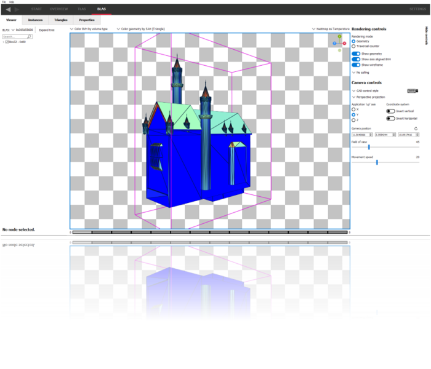Reset camera position with the refresh icon
Screen dimensions: 431x369
(416, 129)
